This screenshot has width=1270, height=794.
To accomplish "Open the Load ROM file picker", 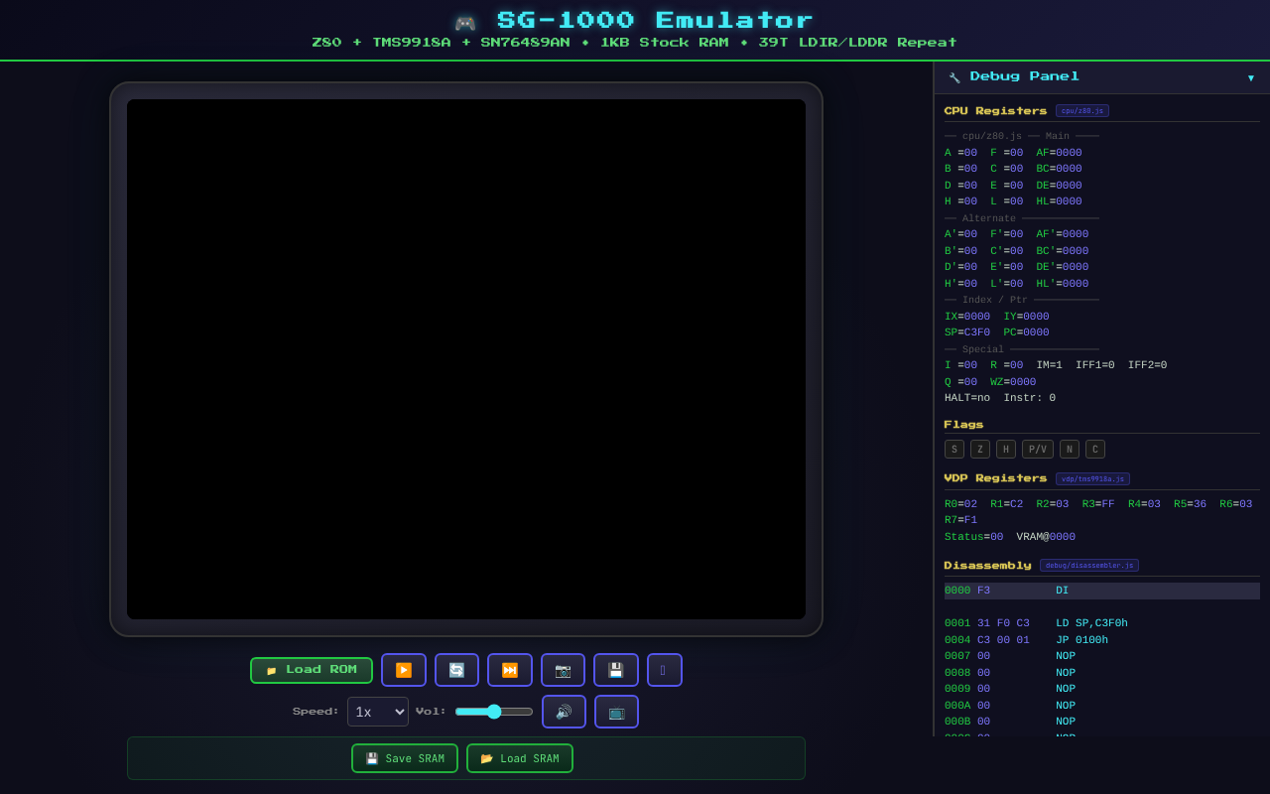I will pyautogui.click(x=312, y=670).
